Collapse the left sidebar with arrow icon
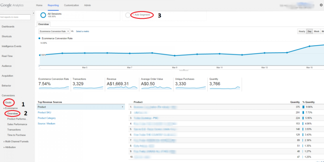This screenshot has width=324, height=162. (34, 17)
